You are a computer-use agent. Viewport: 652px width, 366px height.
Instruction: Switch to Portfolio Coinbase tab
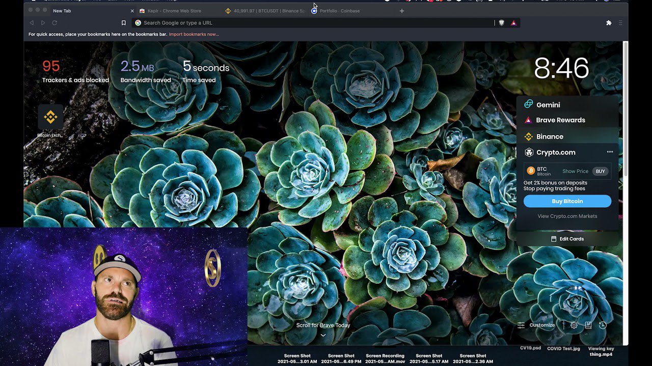point(351,11)
